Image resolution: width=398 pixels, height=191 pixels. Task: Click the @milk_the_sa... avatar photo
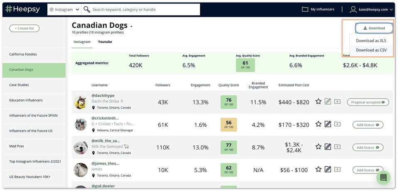point(81,147)
